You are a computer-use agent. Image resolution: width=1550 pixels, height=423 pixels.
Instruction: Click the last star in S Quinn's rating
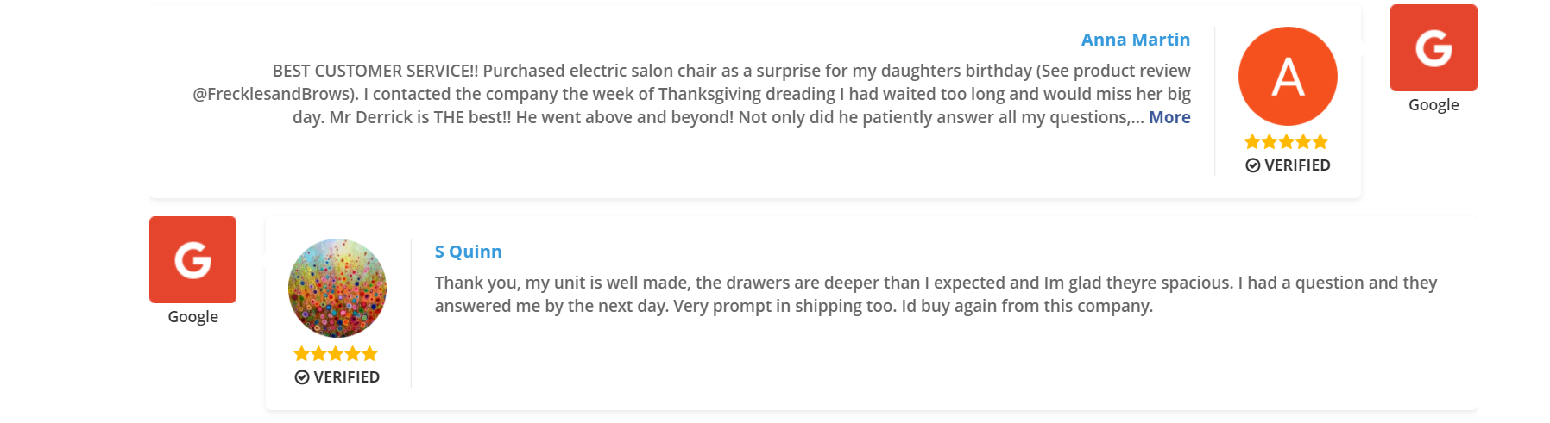click(x=370, y=353)
